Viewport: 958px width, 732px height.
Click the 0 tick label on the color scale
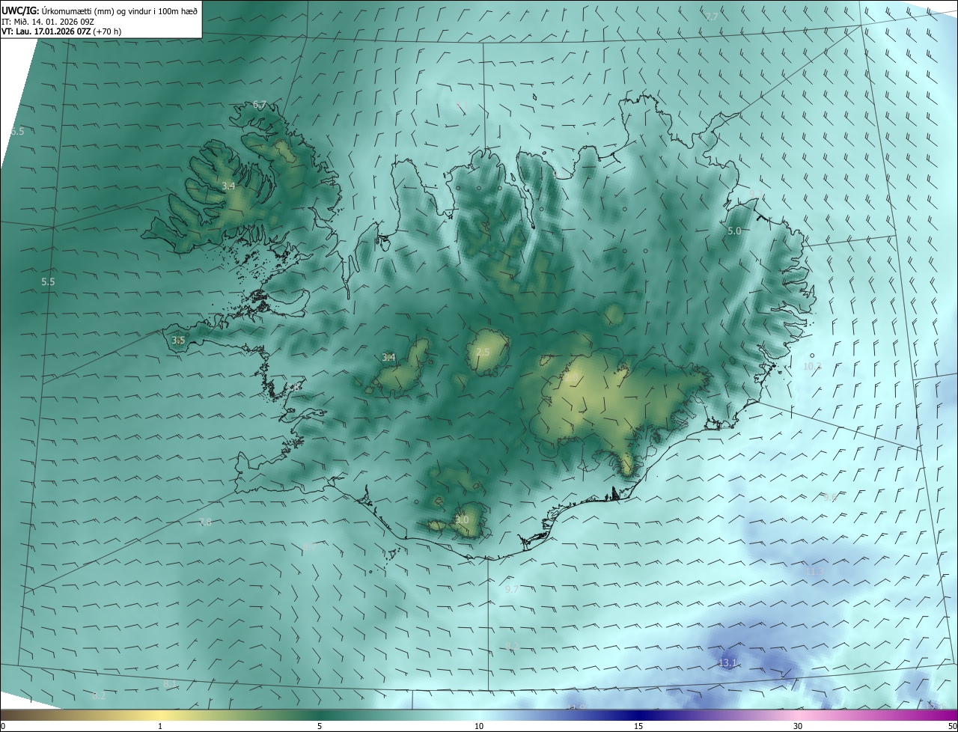3,726
